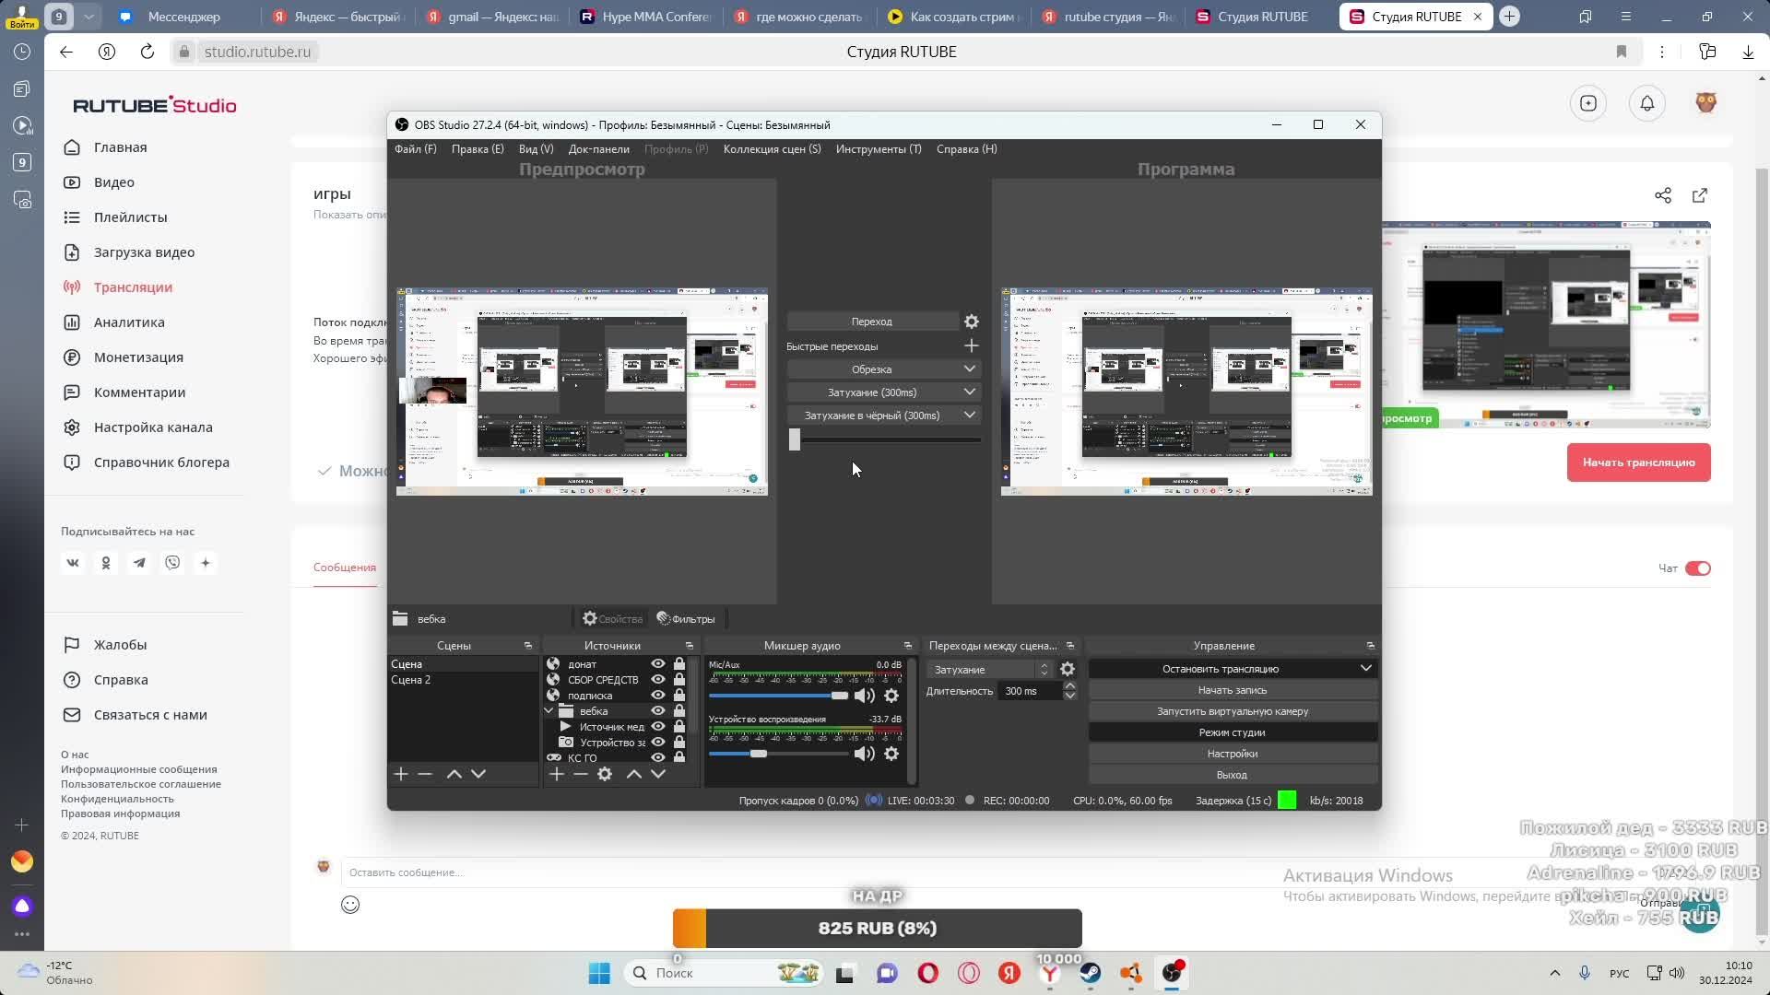Remove selected source in Источники panel
This screenshot has width=1770, height=995.
point(581,774)
